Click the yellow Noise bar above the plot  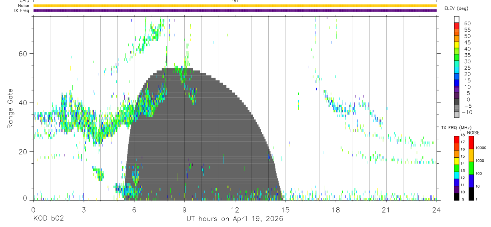click(x=235, y=6)
